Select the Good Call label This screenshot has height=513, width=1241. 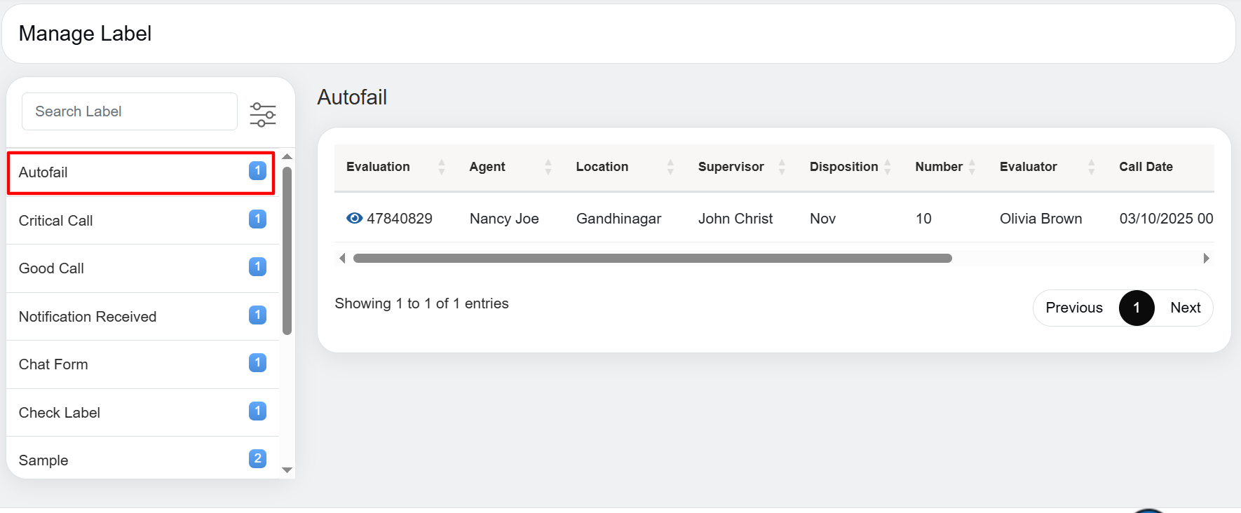click(x=51, y=268)
